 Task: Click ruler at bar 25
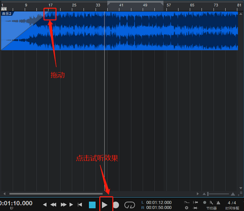click(x=74, y=5)
